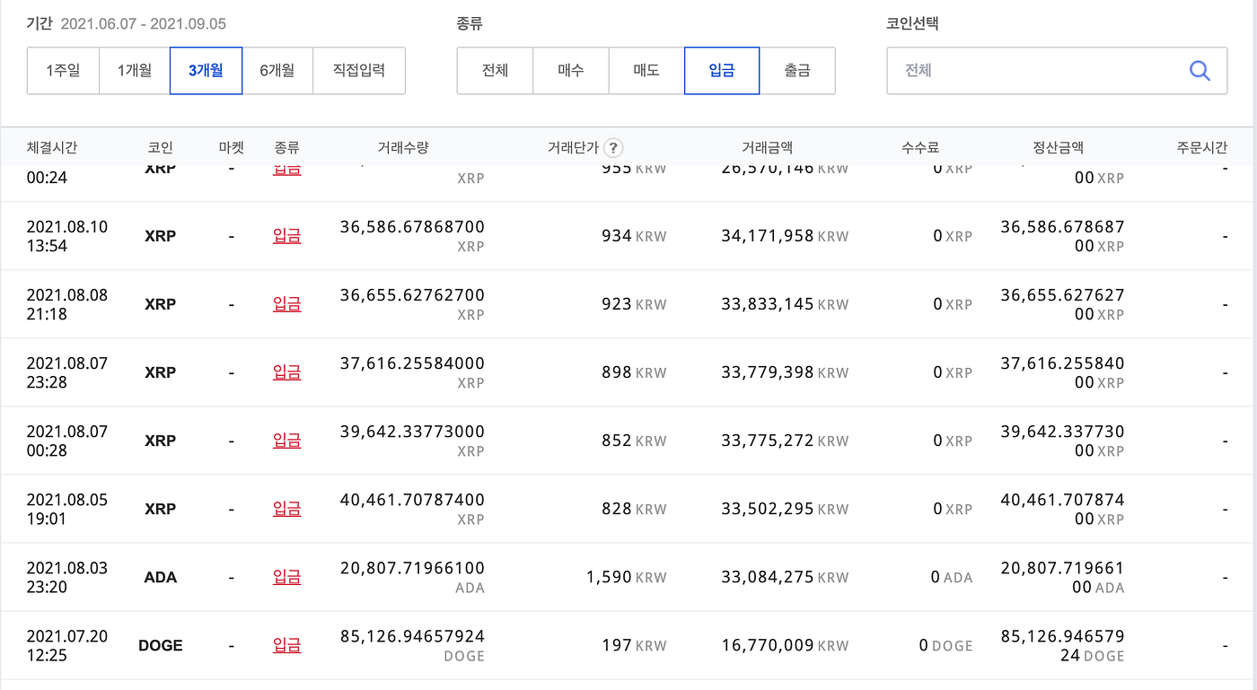Click the 정산금액 column header
Viewport: 1257px width, 690px height.
click(x=1059, y=148)
